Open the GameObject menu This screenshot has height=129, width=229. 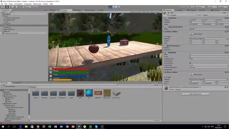click(18, 4)
